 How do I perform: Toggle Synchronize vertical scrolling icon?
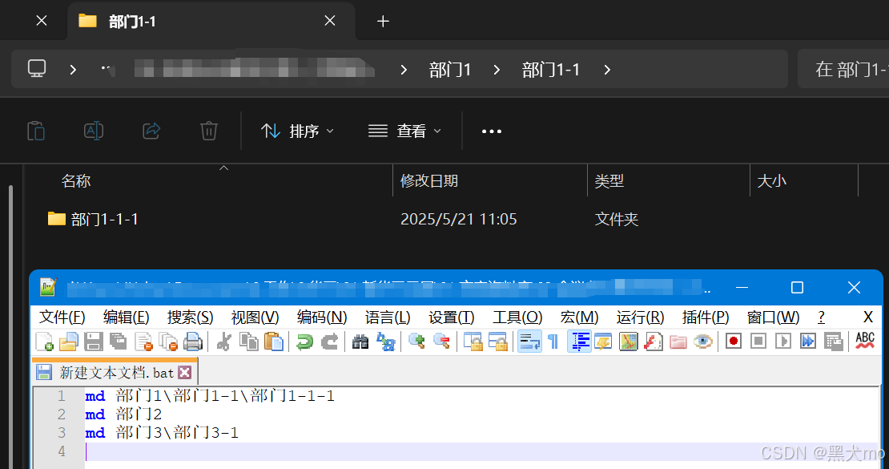pos(473,342)
